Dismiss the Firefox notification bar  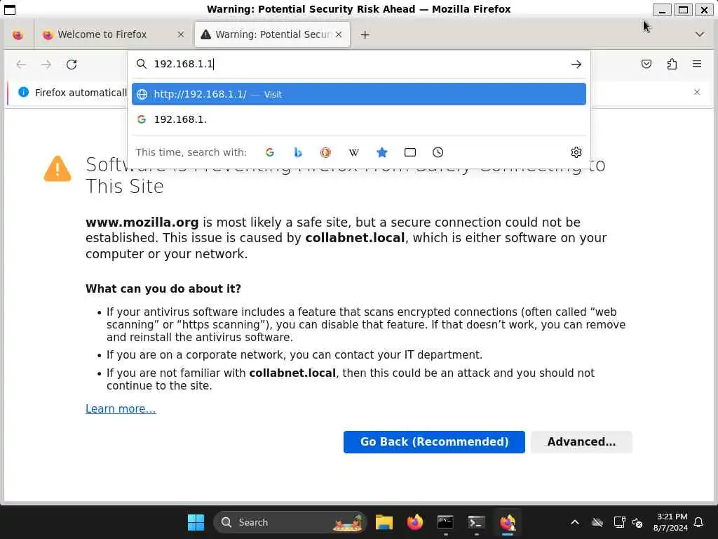pyautogui.click(x=696, y=92)
